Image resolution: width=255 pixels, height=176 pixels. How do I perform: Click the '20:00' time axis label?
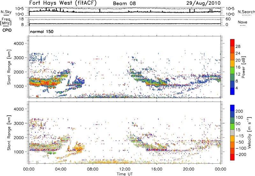pyautogui.click(x=188, y=169)
